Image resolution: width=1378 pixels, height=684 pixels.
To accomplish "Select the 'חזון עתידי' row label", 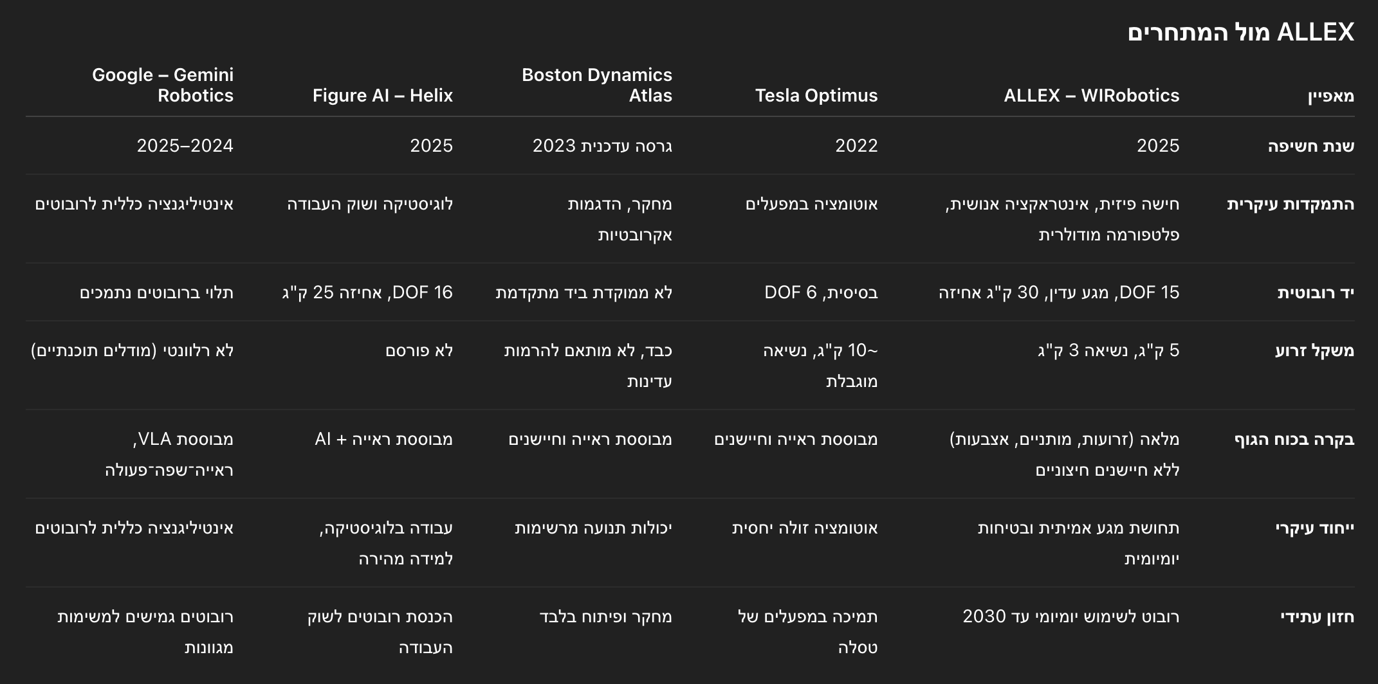I will tap(1317, 616).
